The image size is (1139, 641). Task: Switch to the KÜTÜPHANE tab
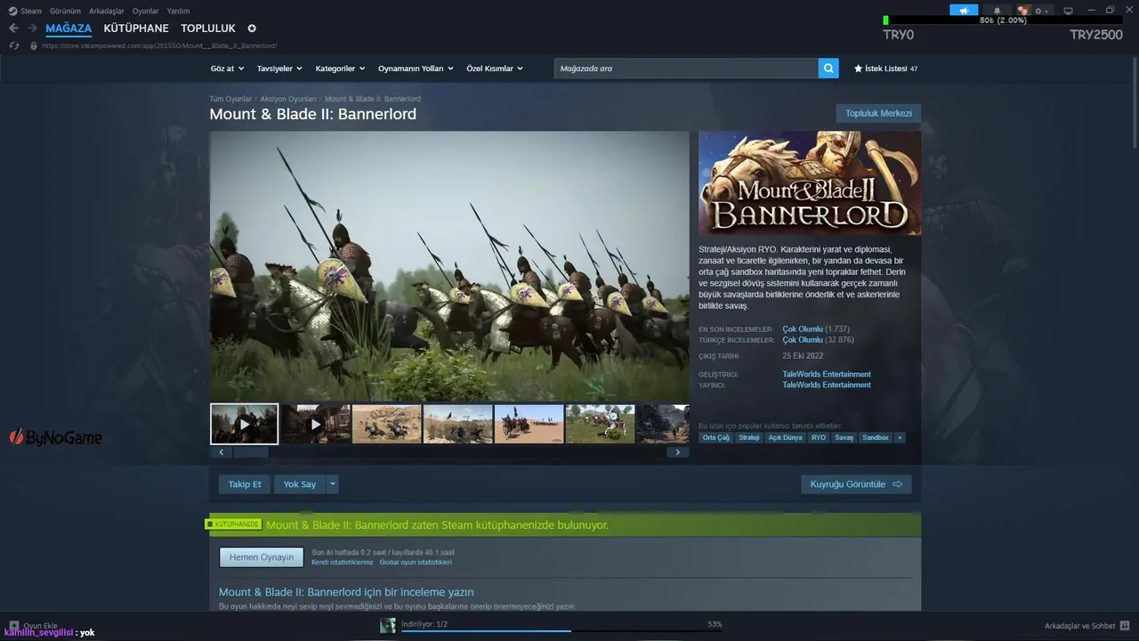tap(136, 28)
